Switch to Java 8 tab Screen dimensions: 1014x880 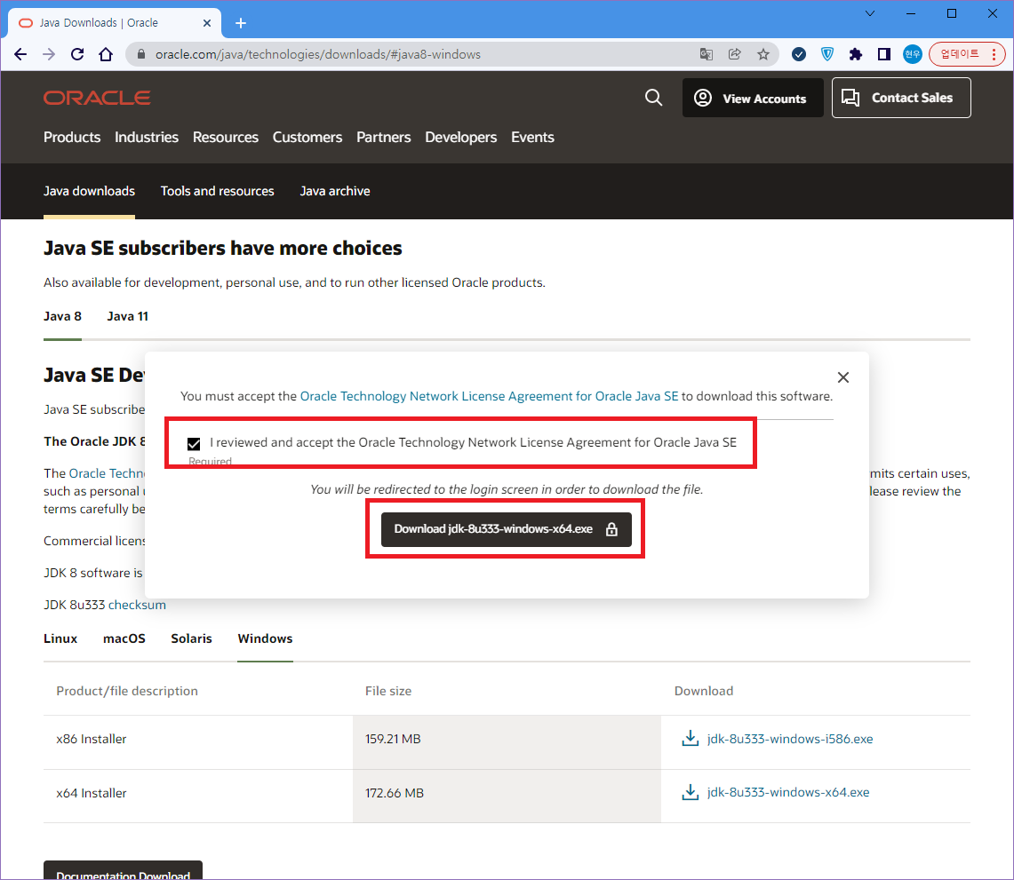pos(62,316)
